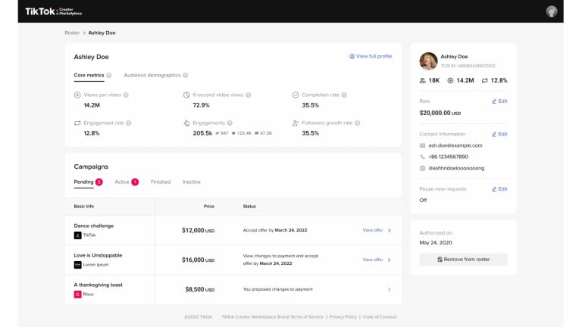Click the TikTok brand icon under Dance challenge
This screenshot has height=327, width=582.
point(77,235)
